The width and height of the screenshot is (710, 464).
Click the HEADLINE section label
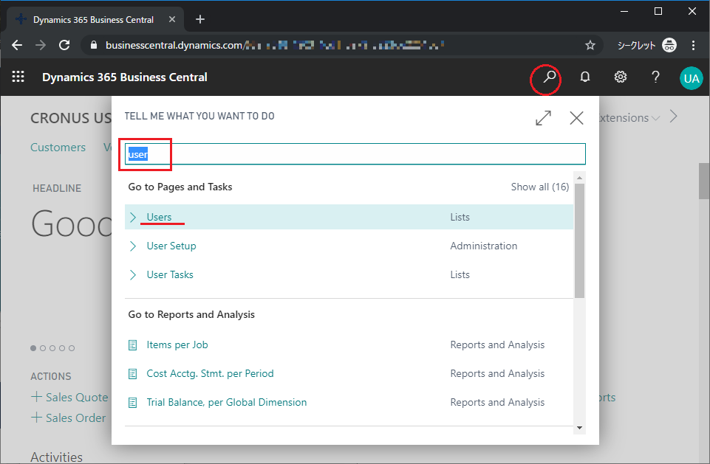pyautogui.click(x=57, y=188)
